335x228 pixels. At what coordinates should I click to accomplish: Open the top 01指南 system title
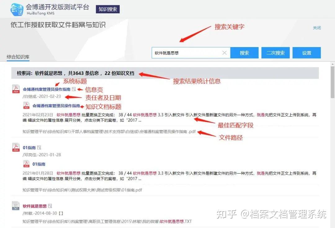pyautogui.click(x=29, y=148)
